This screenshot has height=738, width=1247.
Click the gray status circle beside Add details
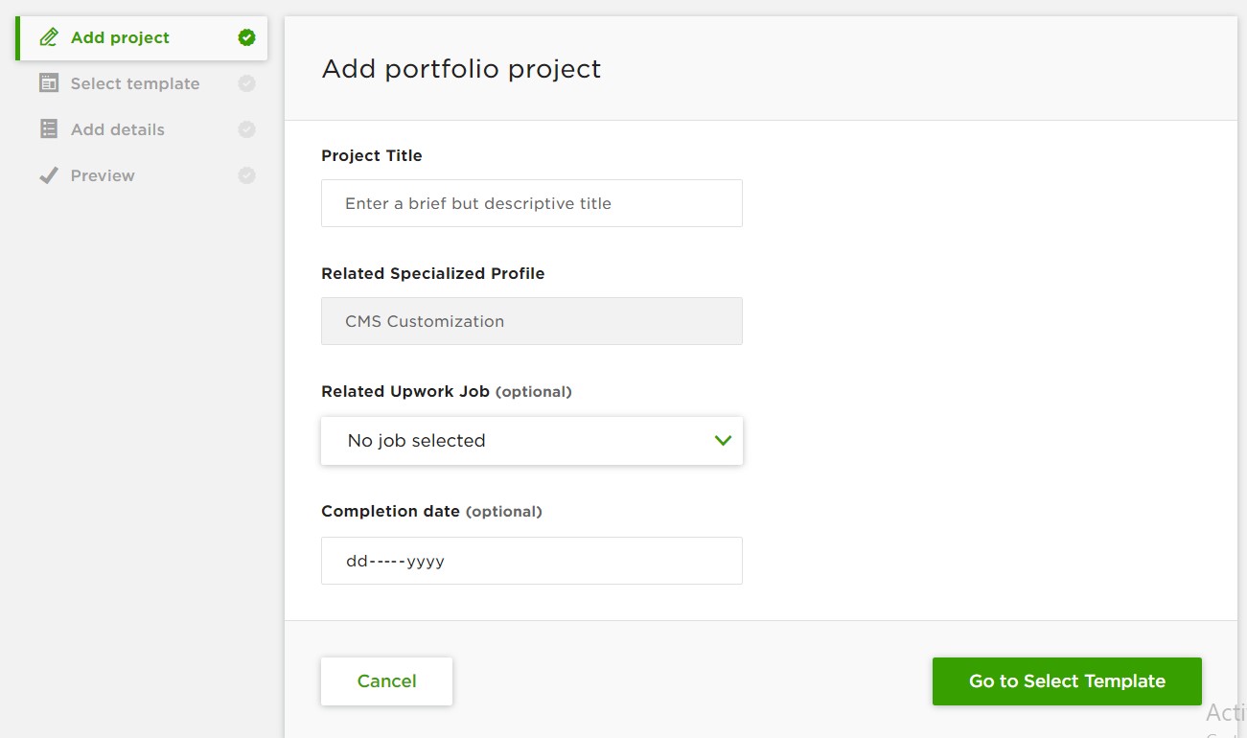point(246,129)
